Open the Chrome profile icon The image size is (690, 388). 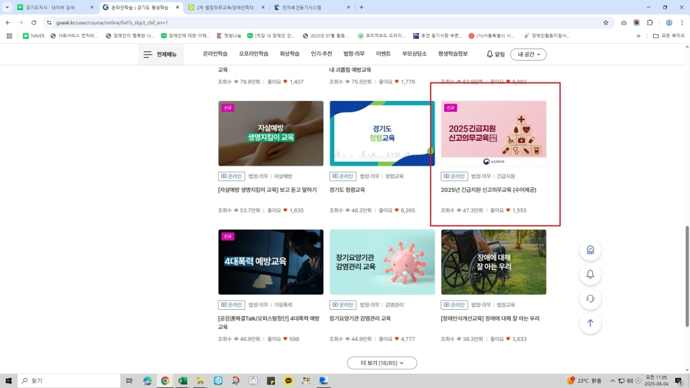pyautogui.click(x=669, y=22)
